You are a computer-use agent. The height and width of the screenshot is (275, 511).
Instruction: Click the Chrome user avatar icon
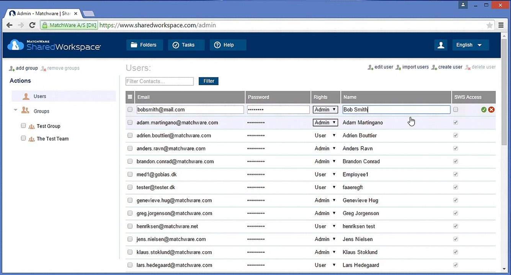[464, 5]
